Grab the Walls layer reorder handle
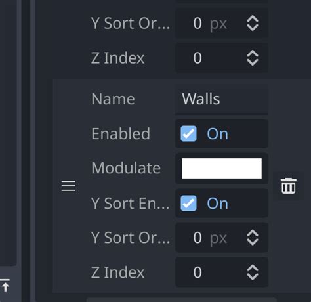Viewport: 311px width, 302px height. tap(68, 186)
